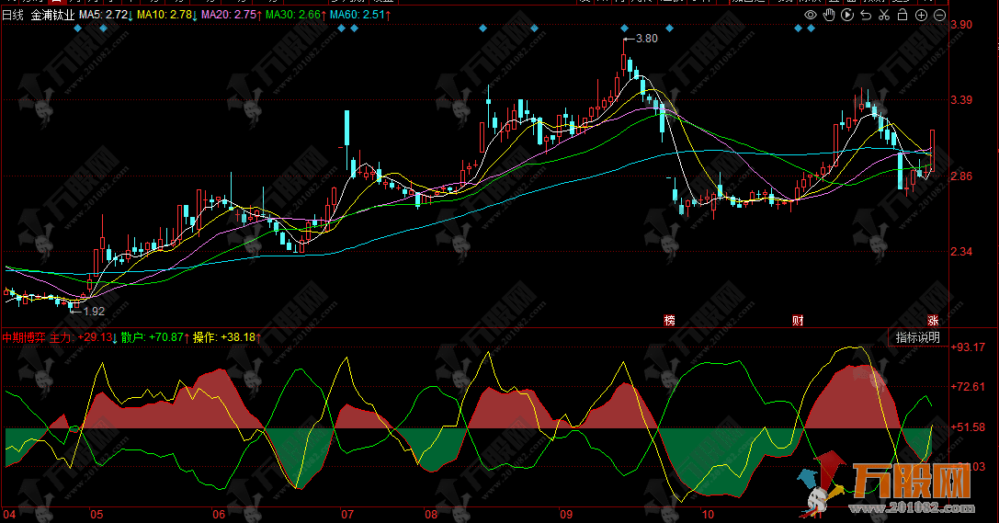Click the 3.80 peak price label
The width and height of the screenshot is (999, 523).
coord(645,39)
